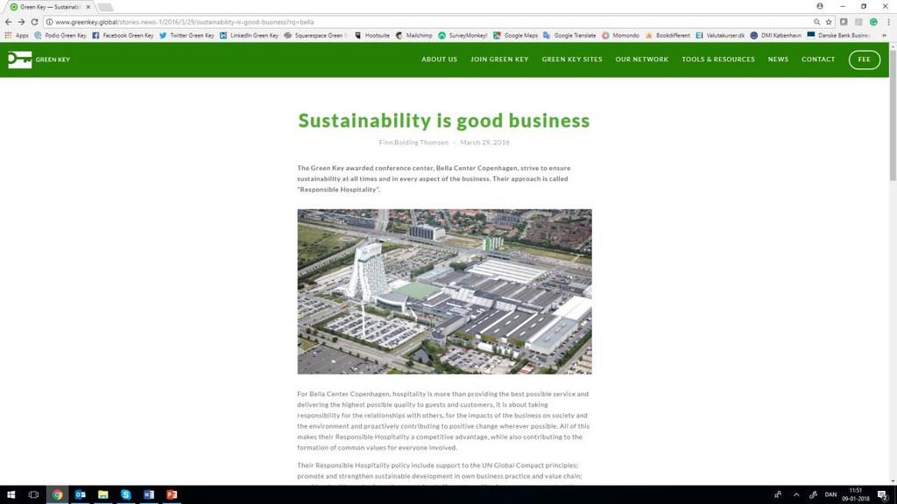Click the Bella Center aerial photo
Screen dimensions: 897x504
pos(444,291)
